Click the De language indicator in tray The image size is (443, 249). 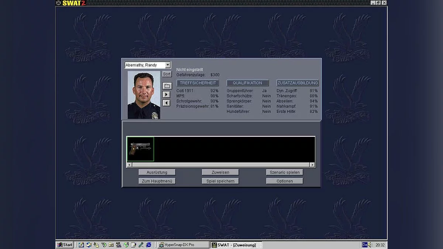[x=365, y=245]
